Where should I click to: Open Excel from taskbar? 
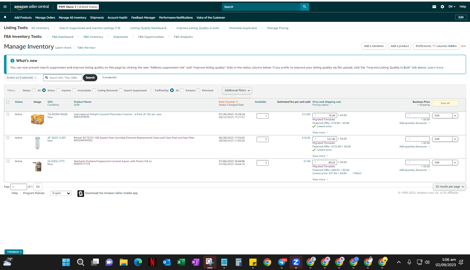[x=181, y=262]
